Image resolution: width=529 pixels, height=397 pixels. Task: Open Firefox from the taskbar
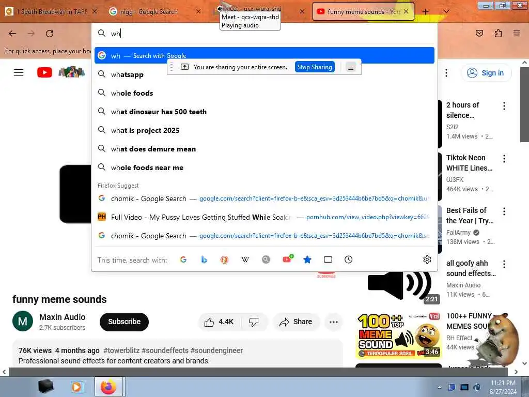[x=108, y=387]
